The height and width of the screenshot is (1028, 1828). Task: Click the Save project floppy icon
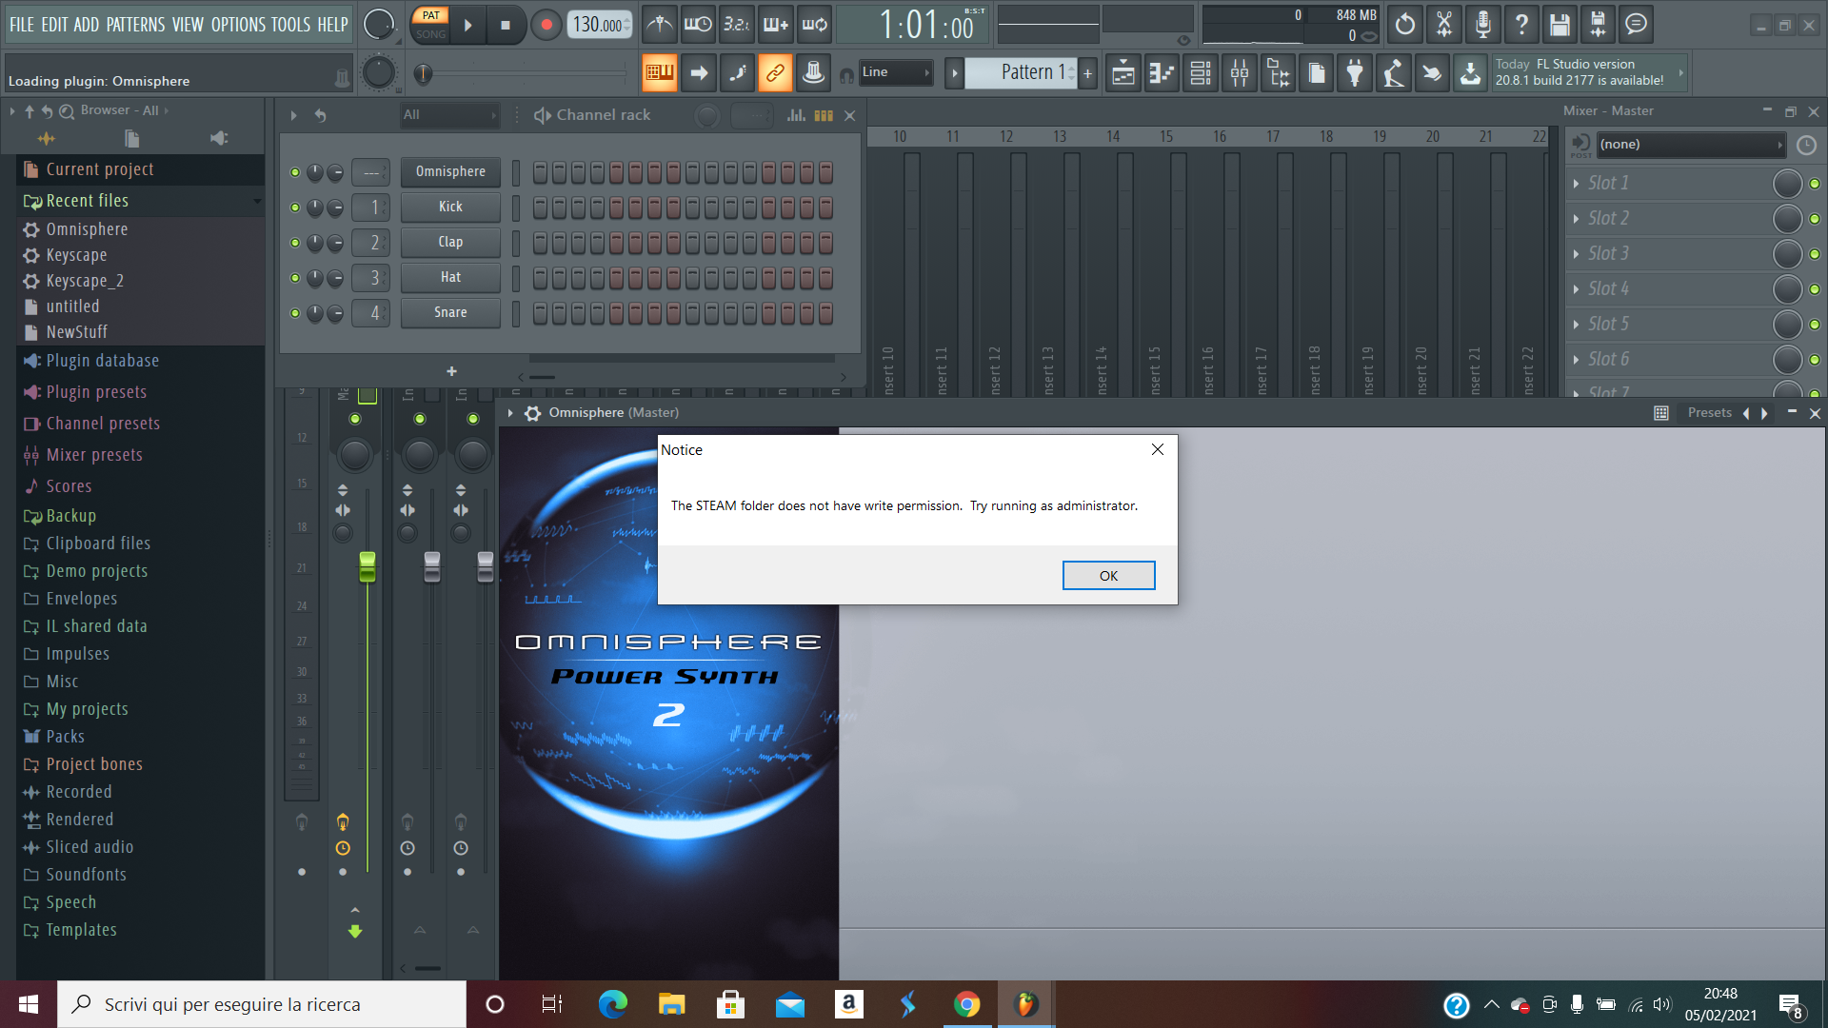coord(1560,25)
